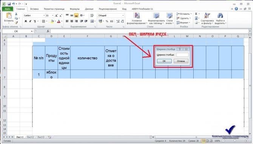Apply percent style with the % icon
The width and height of the screenshot is (253, 144).
point(107,21)
